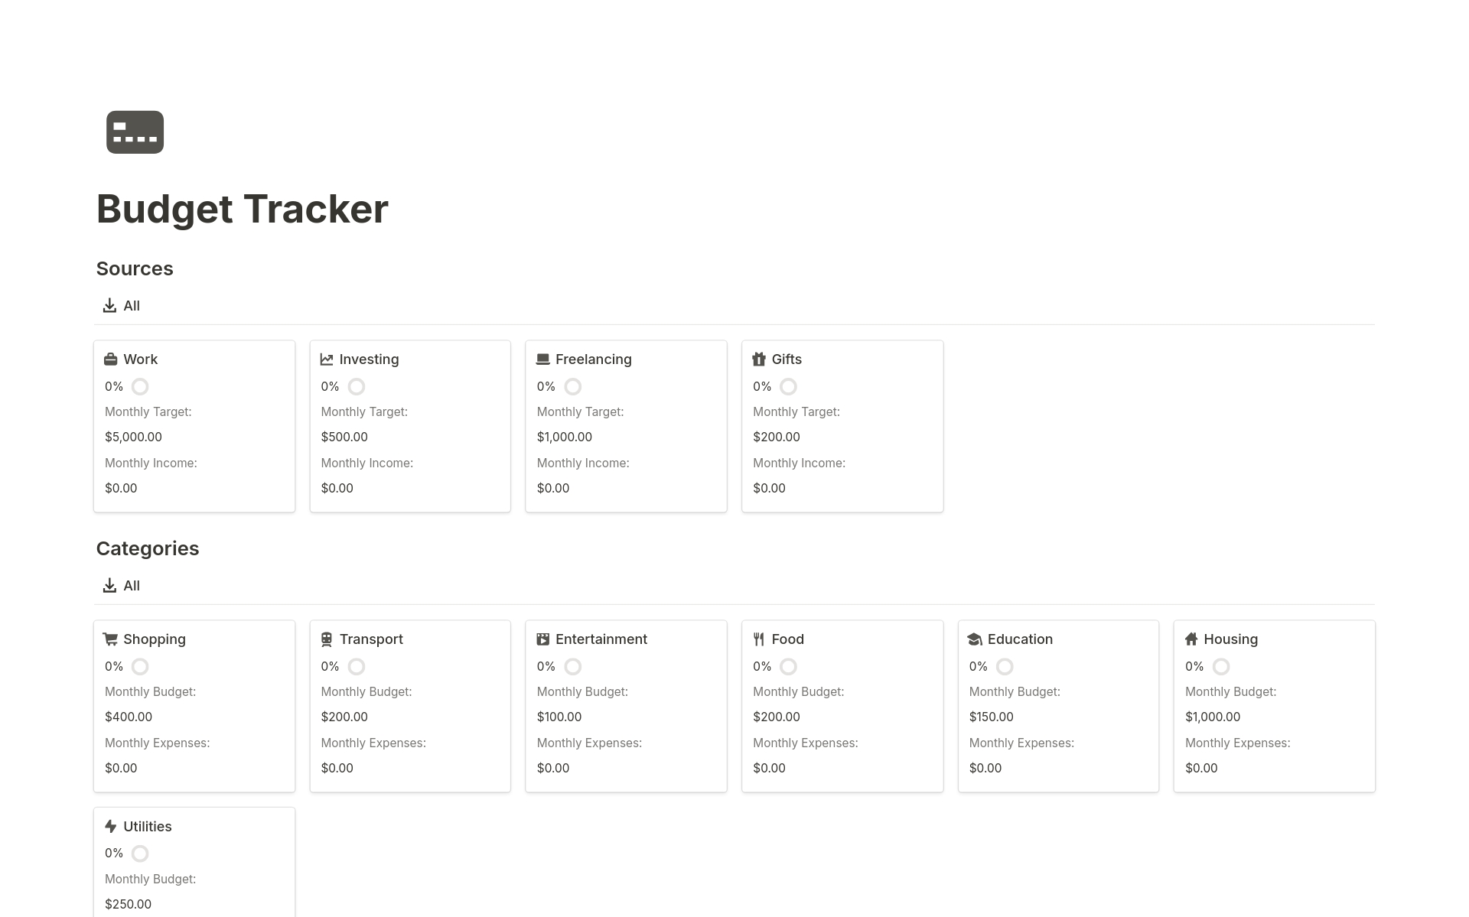Click the gift icon beside Gifts
The width and height of the screenshot is (1469, 917).
759,359
